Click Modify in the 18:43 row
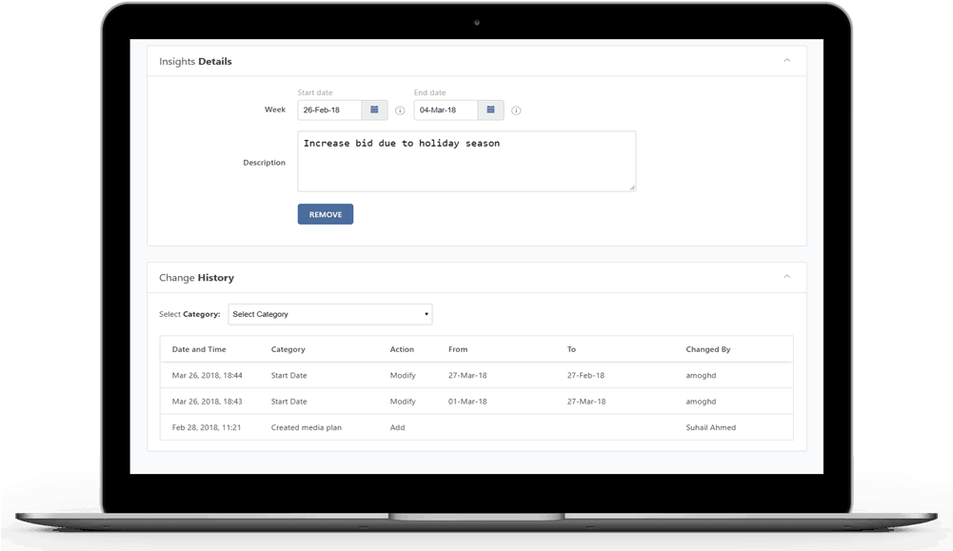The width and height of the screenshot is (953, 551). point(403,402)
